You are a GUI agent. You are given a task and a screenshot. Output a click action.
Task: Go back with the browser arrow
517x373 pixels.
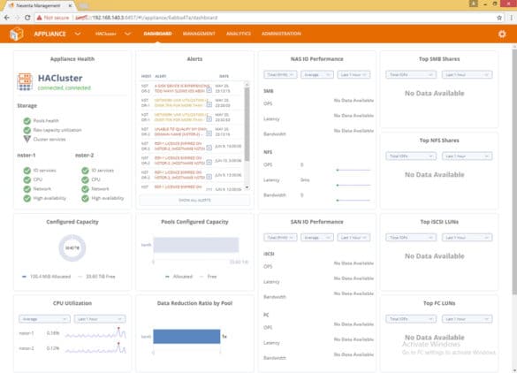7,18
